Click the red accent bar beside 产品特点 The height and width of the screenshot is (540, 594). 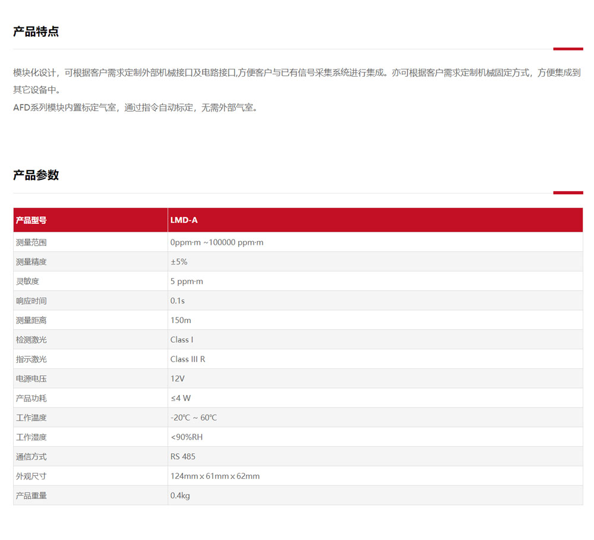(x=568, y=49)
